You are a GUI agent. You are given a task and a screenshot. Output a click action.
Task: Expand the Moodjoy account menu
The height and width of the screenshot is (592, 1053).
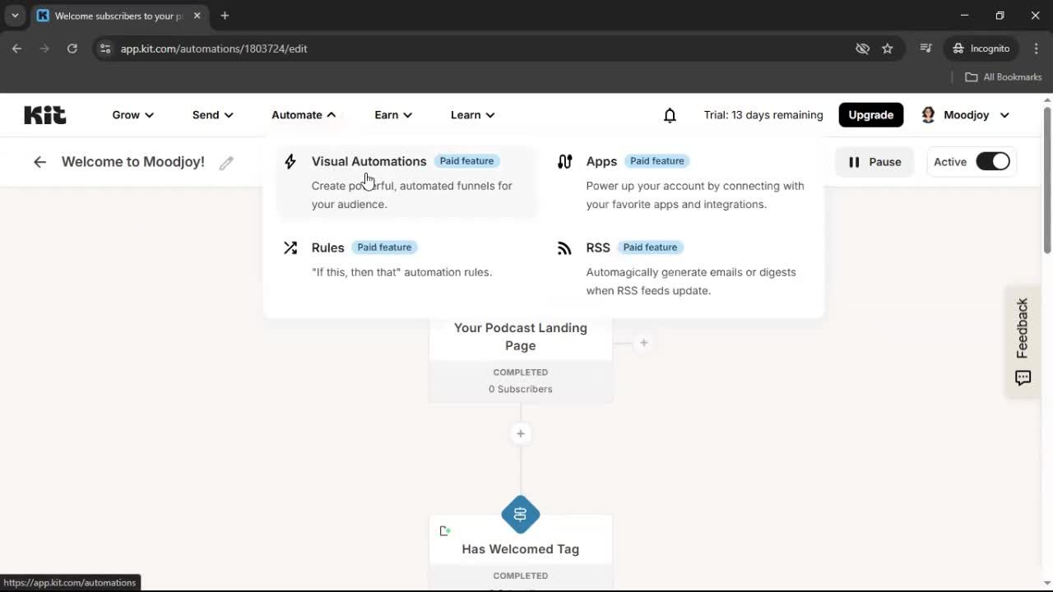966,115
